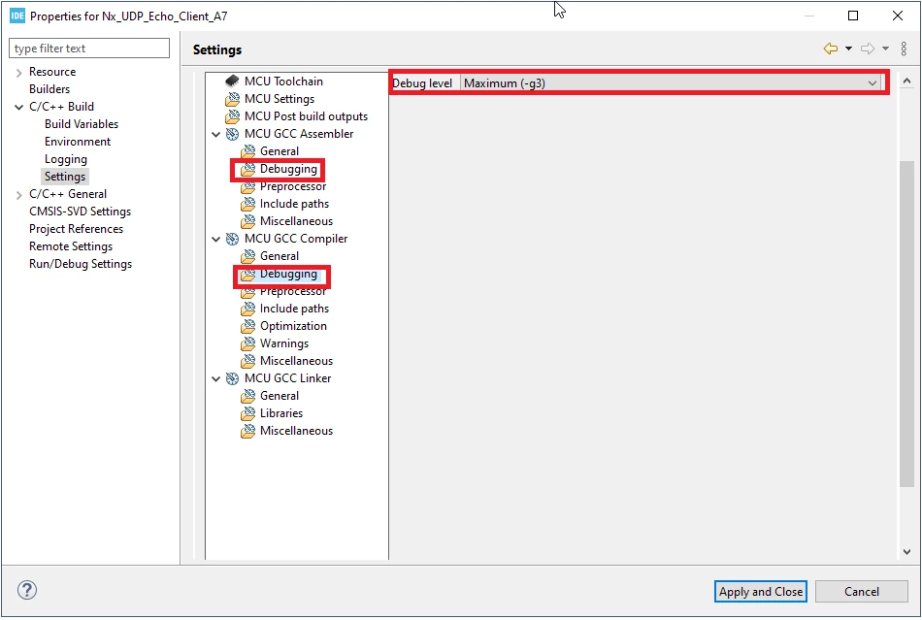Expand the C/C++ General node
The image size is (922, 620).
18,194
